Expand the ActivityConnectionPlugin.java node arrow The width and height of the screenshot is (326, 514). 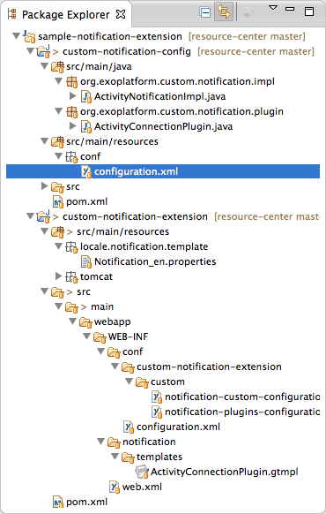pos(73,126)
